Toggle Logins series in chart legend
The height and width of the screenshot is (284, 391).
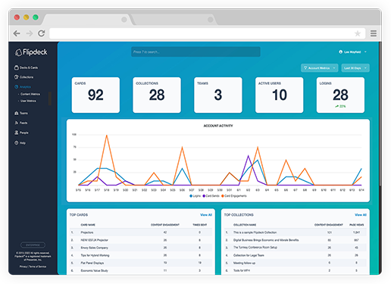[x=195, y=196]
